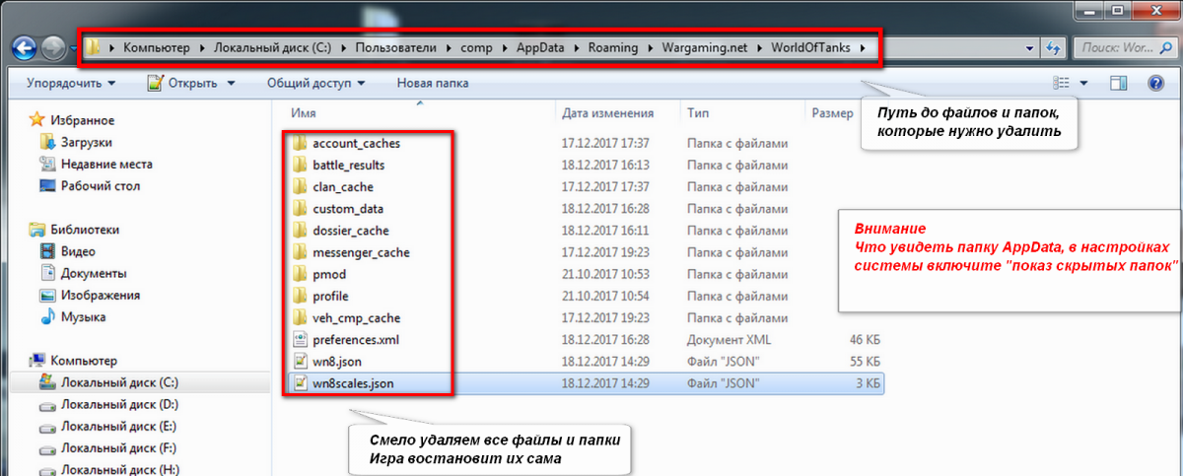This screenshot has width=1183, height=476.
Task: Select the messenger_cache folder icon
Action: click(x=301, y=252)
